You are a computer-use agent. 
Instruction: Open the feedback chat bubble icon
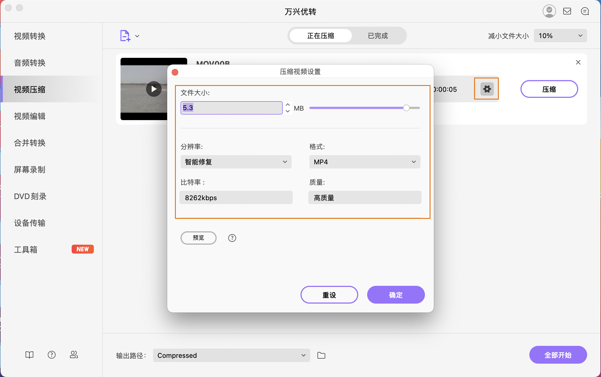(585, 11)
